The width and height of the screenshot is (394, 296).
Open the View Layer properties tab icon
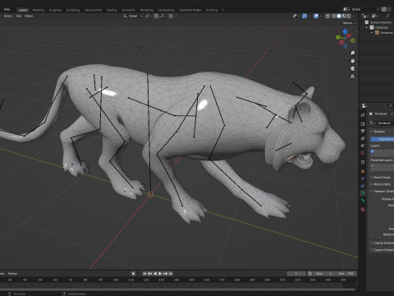pyautogui.click(x=363, y=139)
